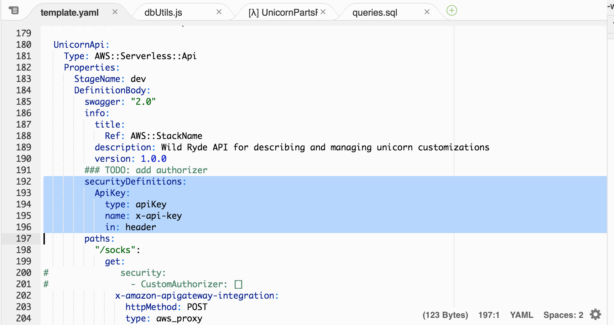
Task: Click the TODO add authorizer comment
Action: [x=146, y=170]
